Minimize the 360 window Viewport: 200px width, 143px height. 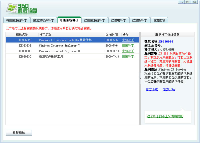point(181,2)
